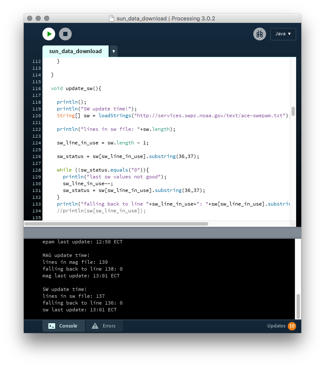Click the Updates label in status bar
Viewport: 325px width, 367px height.
point(276,326)
